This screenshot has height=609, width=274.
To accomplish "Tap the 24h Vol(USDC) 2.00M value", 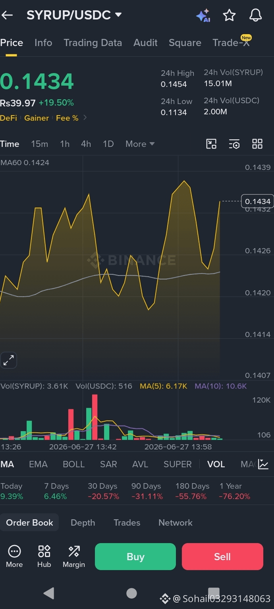I will point(216,112).
